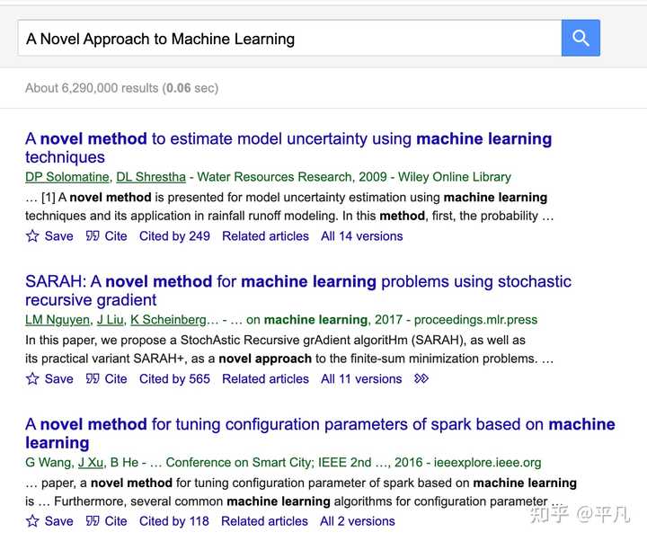The height and width of the screenshot is (541, 647).
Task: Open Related articles for the SARAH paper
Action: tap(265, 379)
